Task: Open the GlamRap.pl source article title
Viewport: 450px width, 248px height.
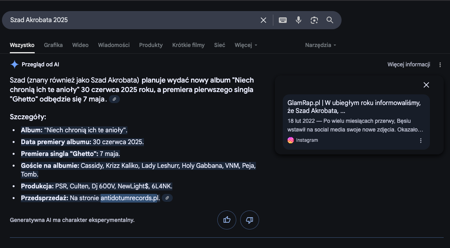Action: point(354,107)
